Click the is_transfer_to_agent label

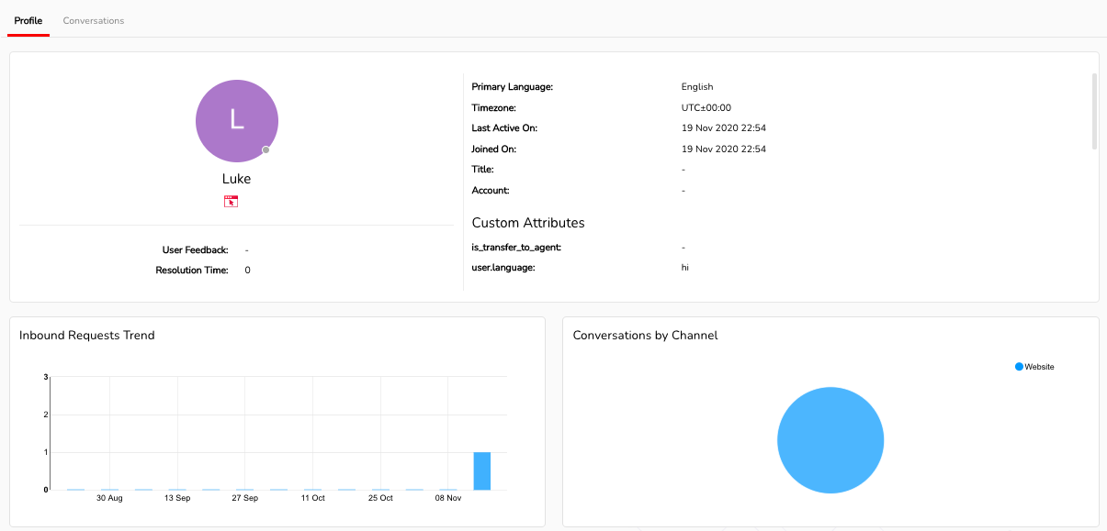(x=516, y=248)
